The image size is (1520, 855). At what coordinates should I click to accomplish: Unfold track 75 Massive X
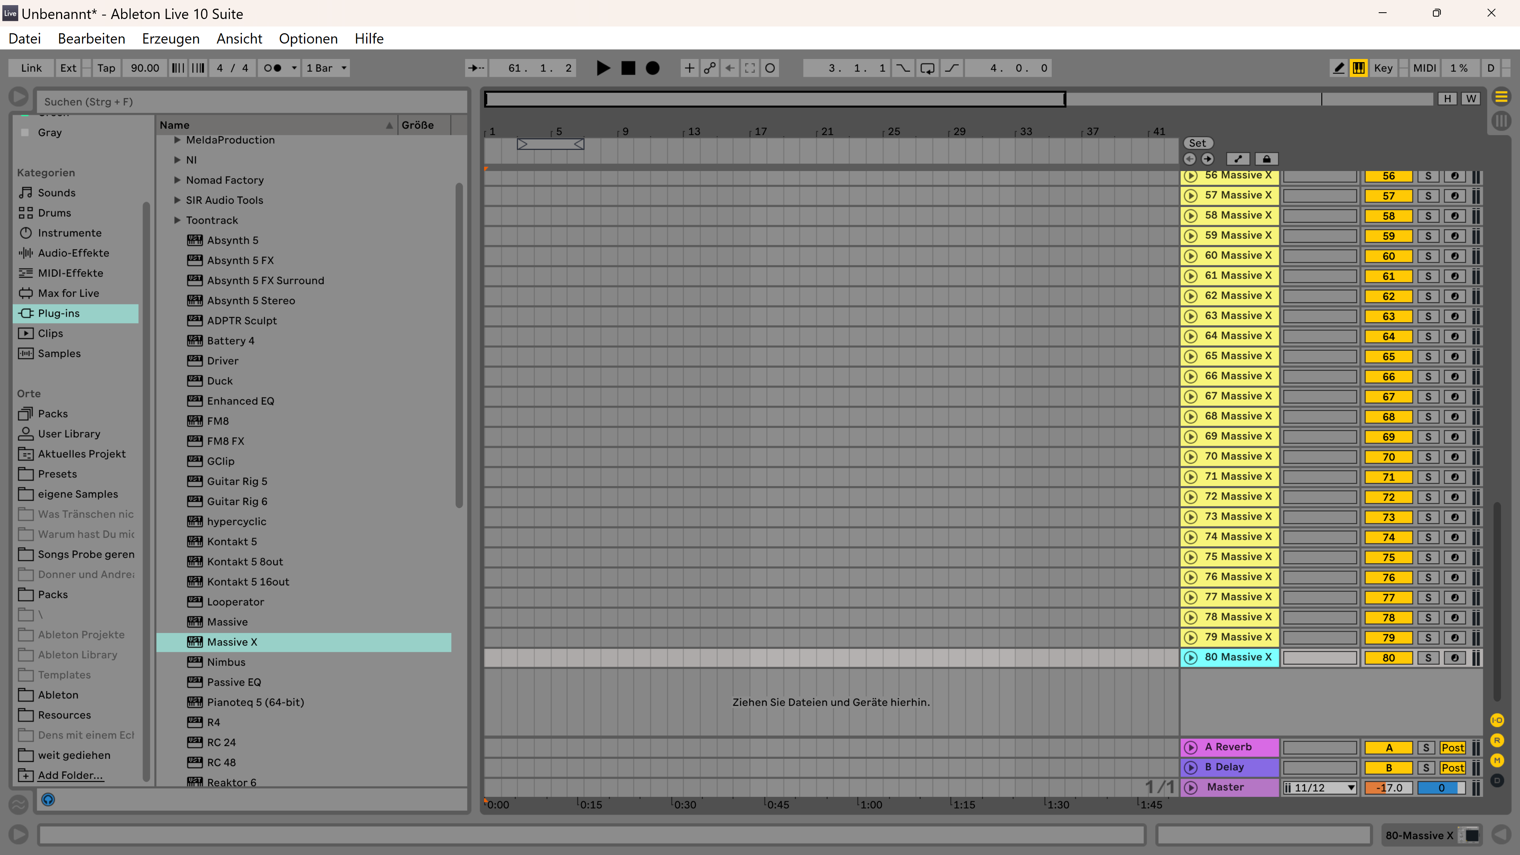[1191, 557]
